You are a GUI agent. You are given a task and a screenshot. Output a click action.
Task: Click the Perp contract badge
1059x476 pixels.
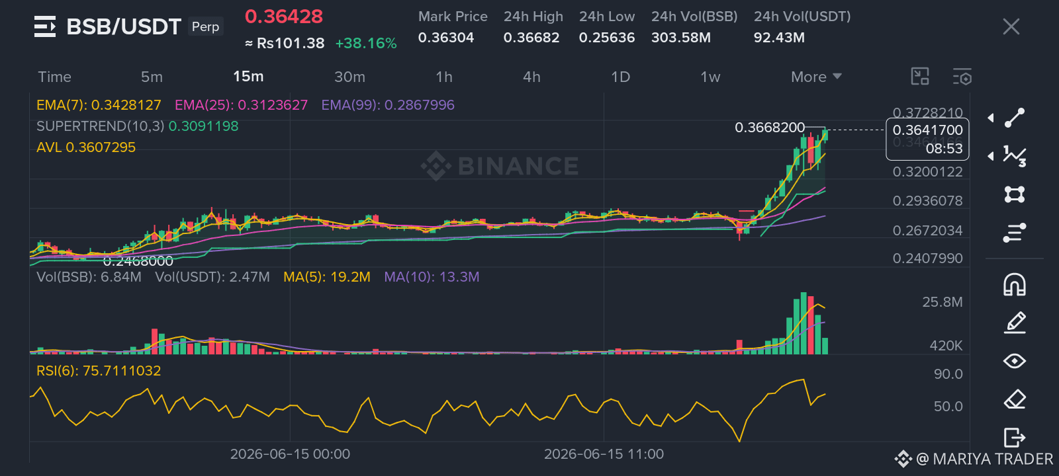pos(205,26)
